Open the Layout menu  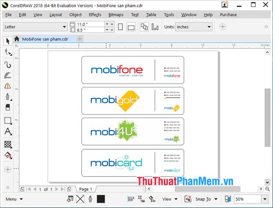coord(55,15)
